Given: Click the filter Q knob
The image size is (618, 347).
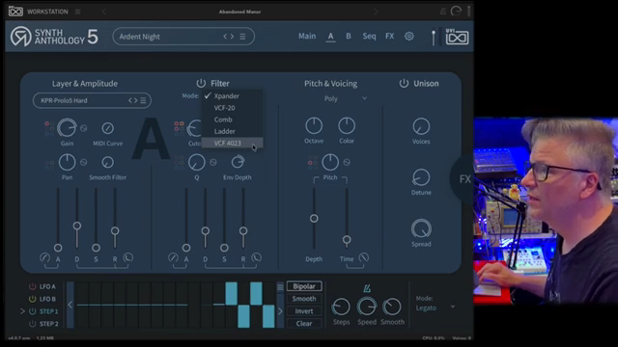Looking at the screenshot, I should click(x=197, y=162).
